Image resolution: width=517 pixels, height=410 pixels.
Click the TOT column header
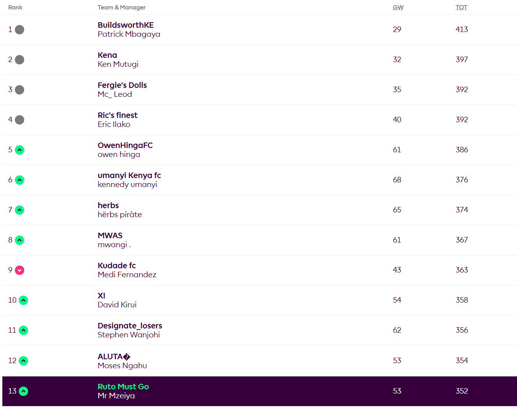(x=461, y=7)
